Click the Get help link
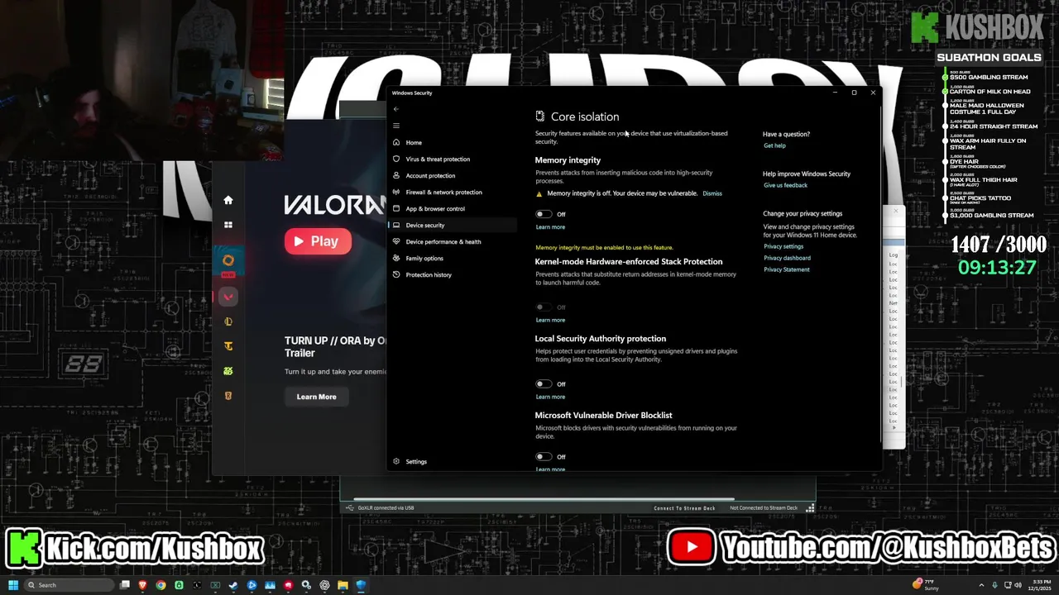1059x595 pixels. tap(774, 145)
